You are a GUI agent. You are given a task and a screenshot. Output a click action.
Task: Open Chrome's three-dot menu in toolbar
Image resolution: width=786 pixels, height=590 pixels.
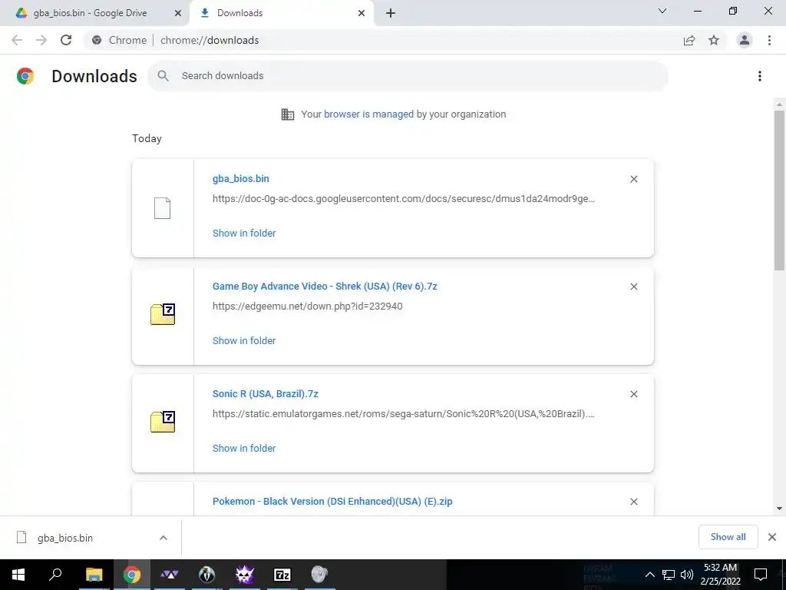(769, 40)
